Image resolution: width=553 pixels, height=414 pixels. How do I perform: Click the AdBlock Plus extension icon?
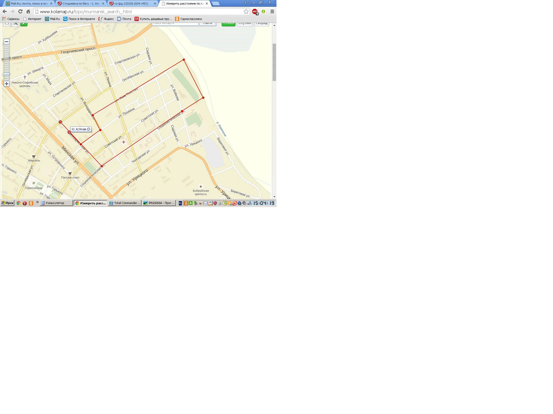point(255,12)
